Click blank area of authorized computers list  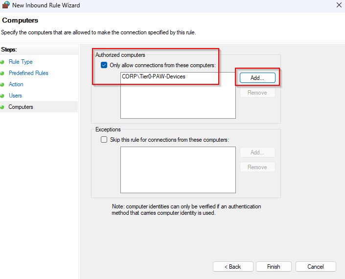(178, 101)
